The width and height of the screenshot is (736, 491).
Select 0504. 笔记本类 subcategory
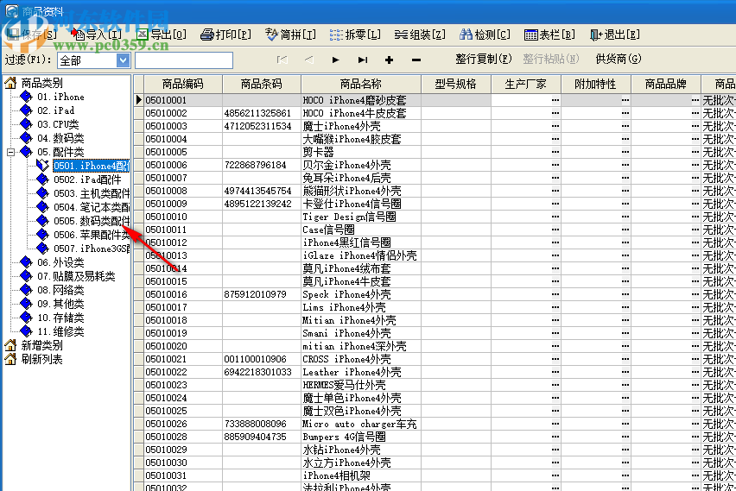pos(91,207)
